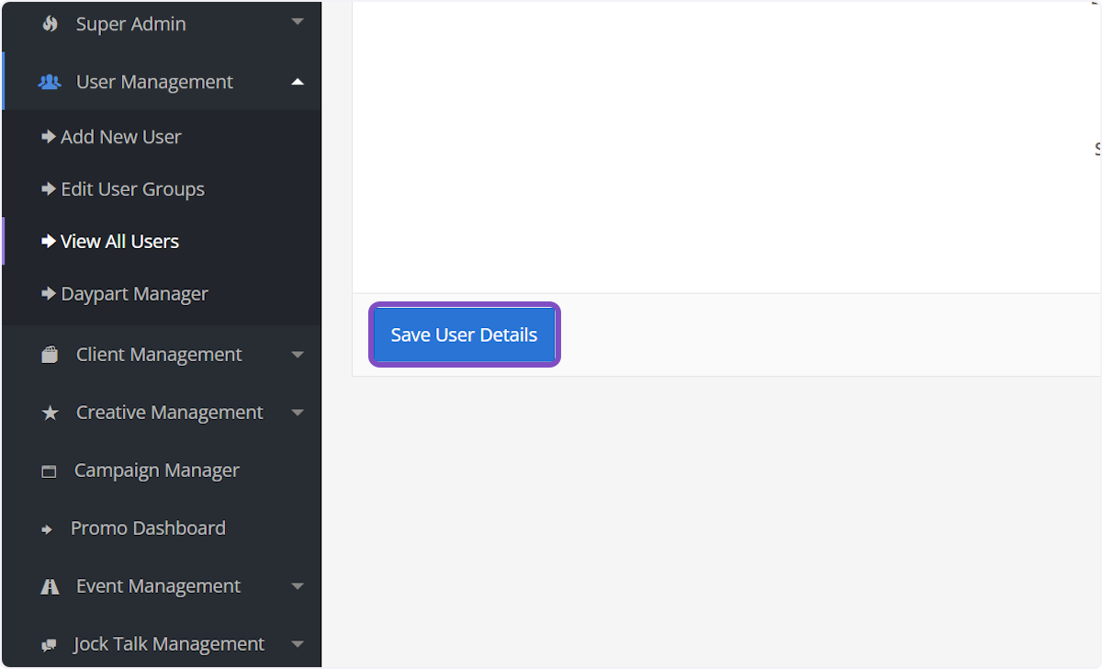The width and height of the screenshot is (1102, 669).
Task: Collapse the User Management section
Action: tap(297, 81)
